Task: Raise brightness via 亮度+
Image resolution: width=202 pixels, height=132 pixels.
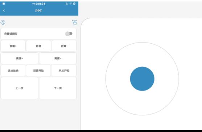Action: [x=20, y=58]
